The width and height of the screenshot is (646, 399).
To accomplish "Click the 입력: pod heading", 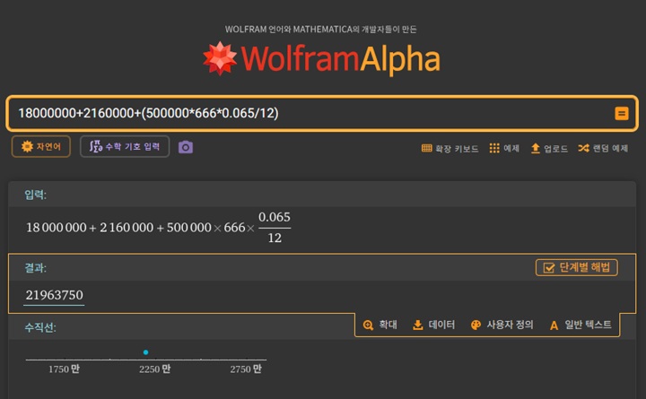I will click(35, 195).
